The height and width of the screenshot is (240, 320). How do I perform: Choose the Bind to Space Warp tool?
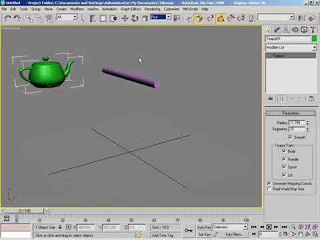(49, 18)
